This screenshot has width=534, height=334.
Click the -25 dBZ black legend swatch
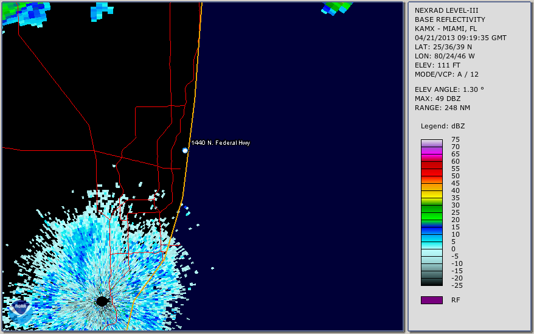pyautogui.click(x=432, y=282)
